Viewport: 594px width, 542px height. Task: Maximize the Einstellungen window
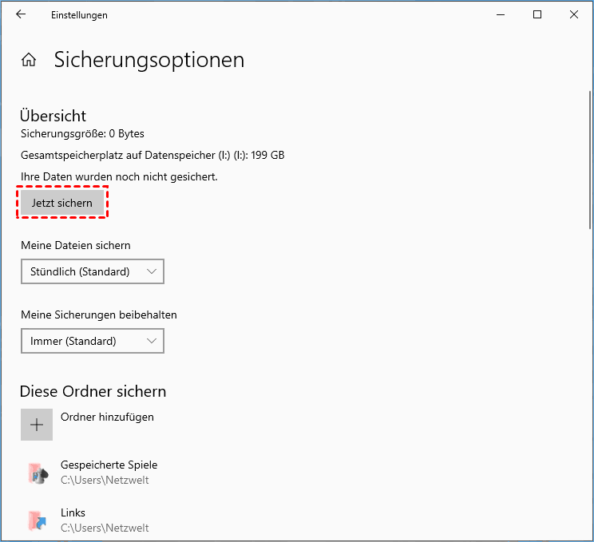[x=537, y=14]
